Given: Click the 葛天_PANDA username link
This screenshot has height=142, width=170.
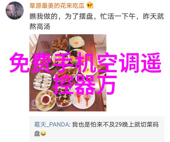Looking at the screenshot, I should tap(52, 124).
